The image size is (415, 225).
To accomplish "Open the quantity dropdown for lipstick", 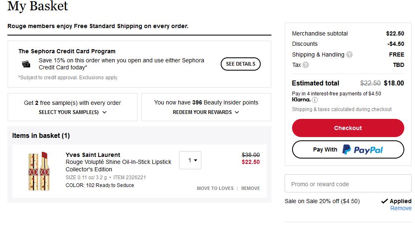I will [190, 160].
